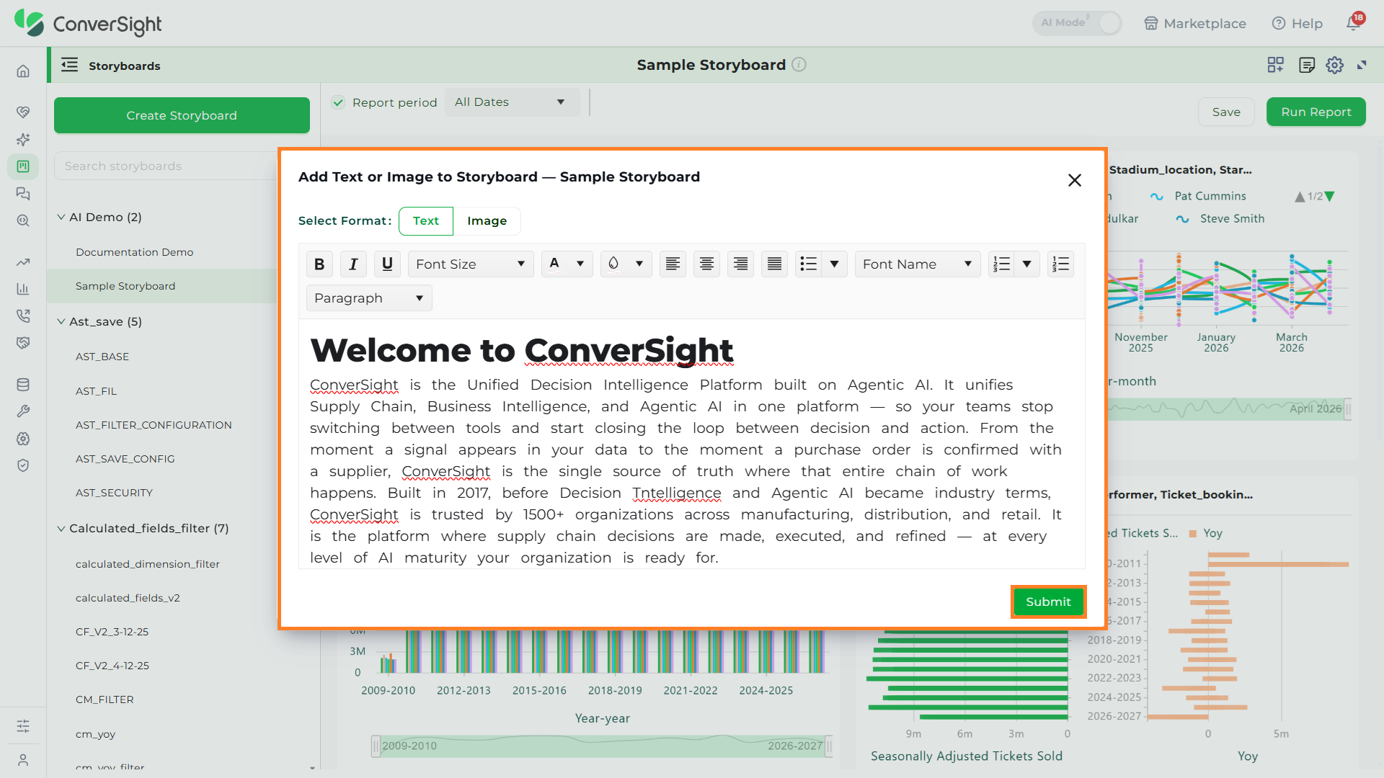
Task: Insert bulleted list icon
Action: (809, 264)
